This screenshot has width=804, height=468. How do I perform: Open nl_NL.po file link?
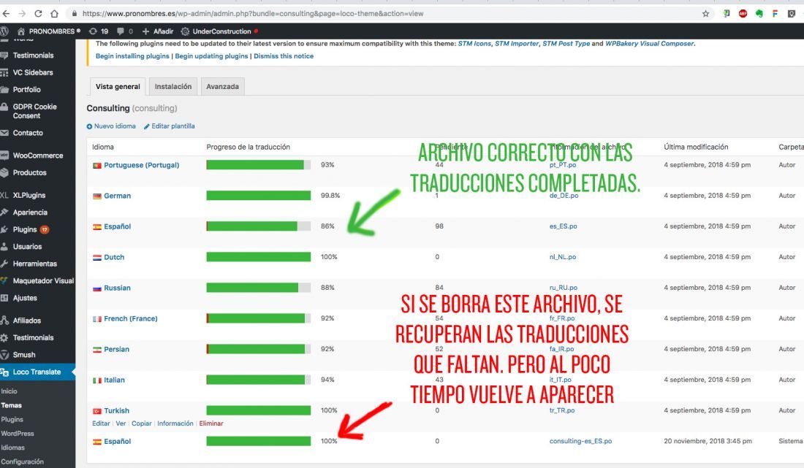click(563, 257)
